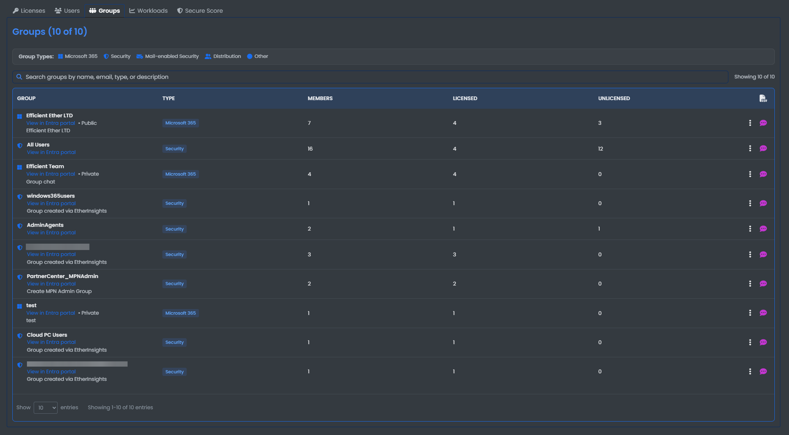This screenshot has height=435, width=789.
Task: Click Security legend in Group Types
Action: (x=117, y=56)
